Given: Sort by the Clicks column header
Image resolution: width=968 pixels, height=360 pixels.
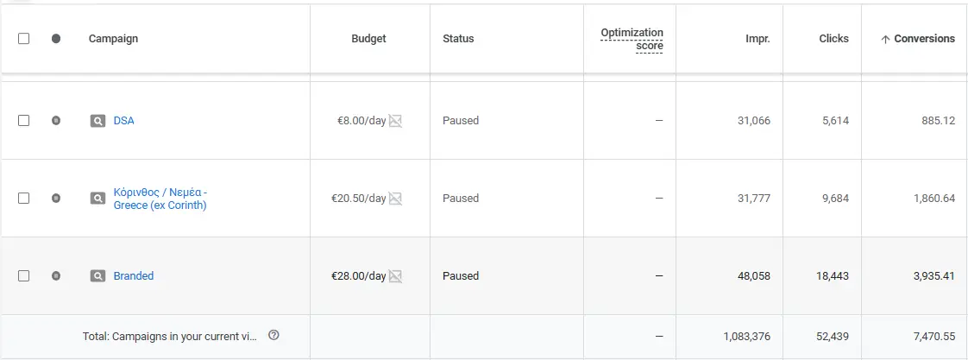Looking at the screenshot, I should click(x=833, y=39).
